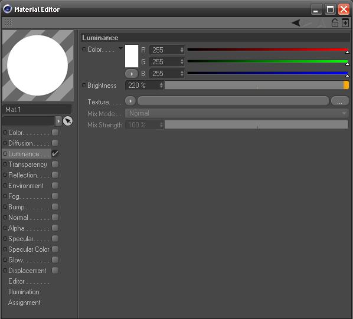Enable the Alpha channel checkbox
Viewport: 353px width, 319px height.
pyautogui.click(x=55, y=228)
